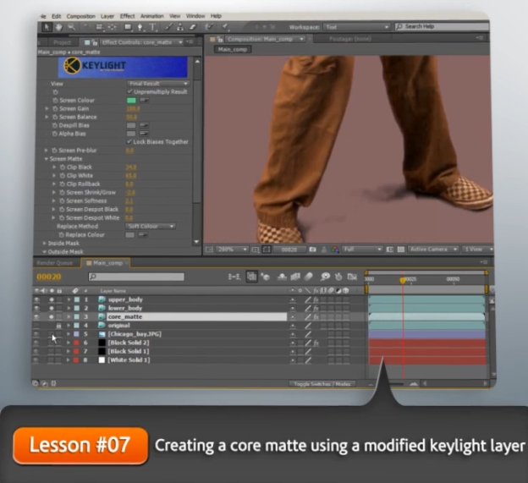Click the Despill Bias grey swatch
528x483 pixels.
[x=131, y=125]
